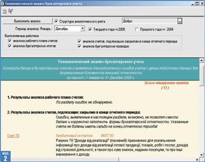Click the Выполнить анализ button
The image size is (205, 162).
27,21
